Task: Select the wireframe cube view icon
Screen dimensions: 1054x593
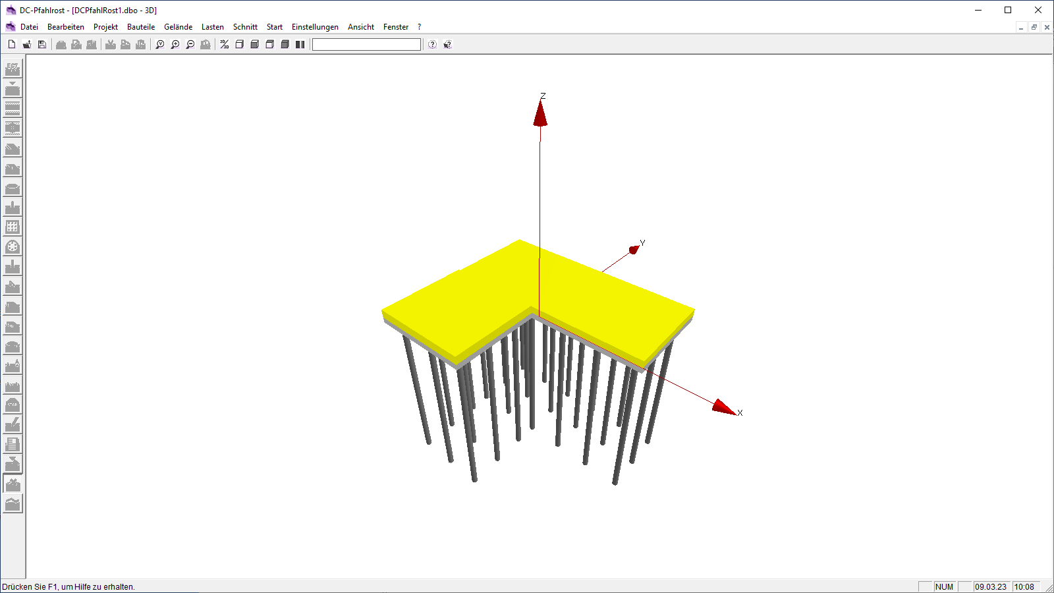Action: pyautogui.click(x=240, y=45)
